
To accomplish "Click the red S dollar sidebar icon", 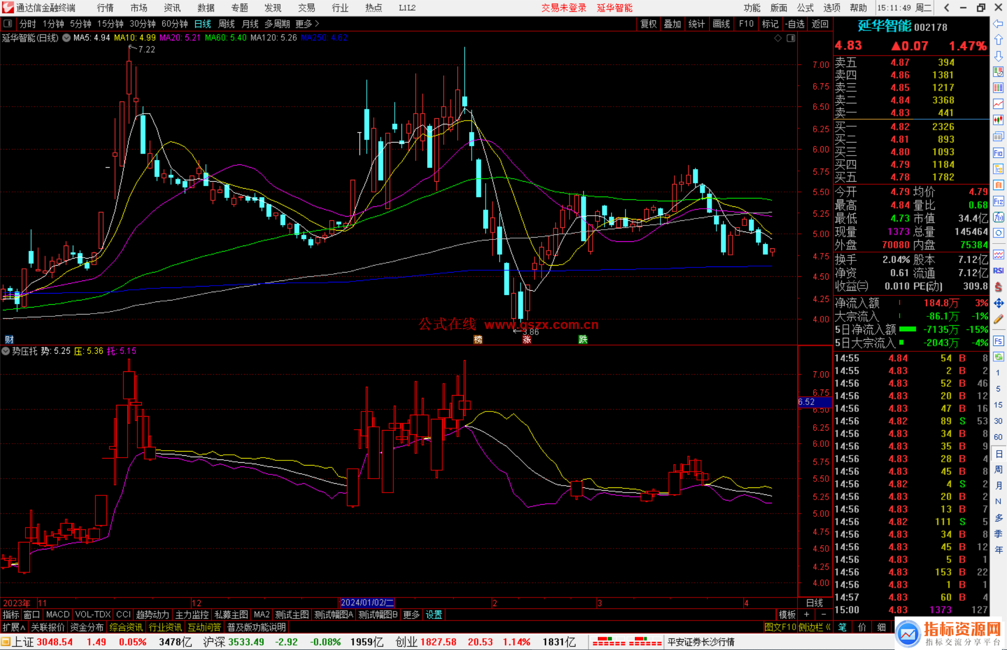I will pyautogui.click(x=998, y=287).
